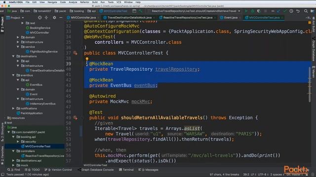Open the Version Control tool window
Screen dimensions: 316x177
[58, 170]
